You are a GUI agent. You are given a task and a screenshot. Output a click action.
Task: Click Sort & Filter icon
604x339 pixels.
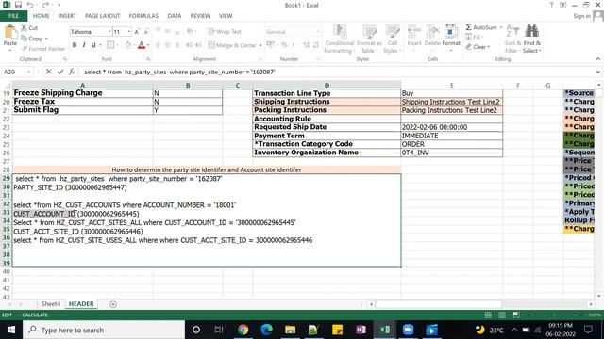(512, 32)
